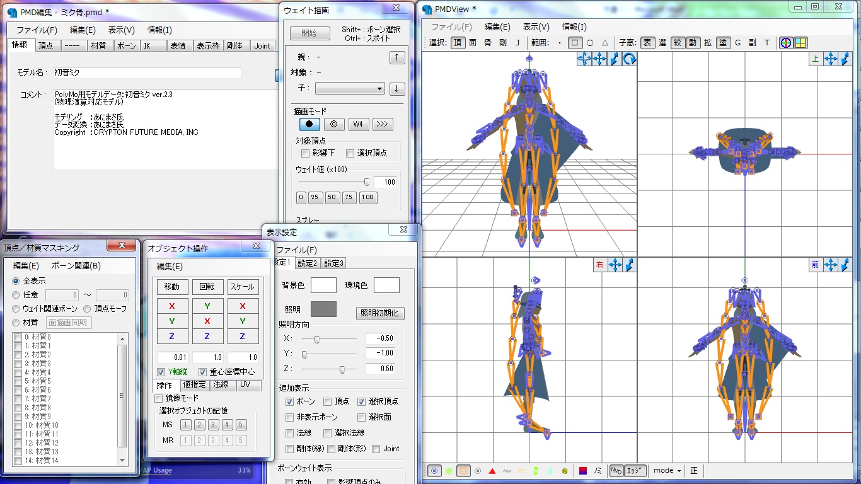Click the four-color grid icon in PMDView toolbar
This screenshot has height=484, width=861.
point(800,43)
